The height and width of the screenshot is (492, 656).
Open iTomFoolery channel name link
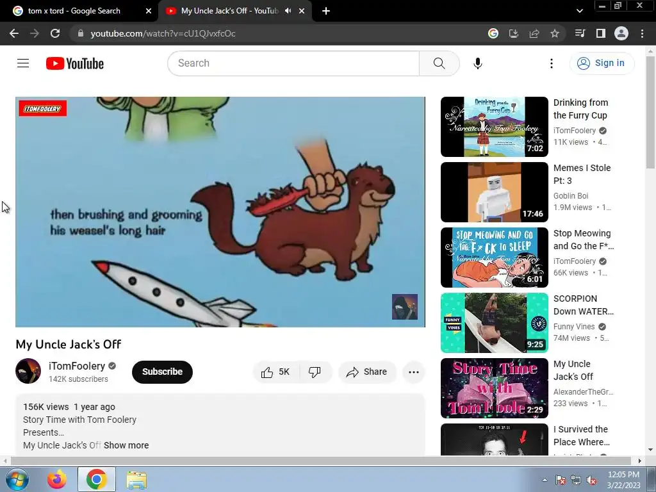(77, 366)
